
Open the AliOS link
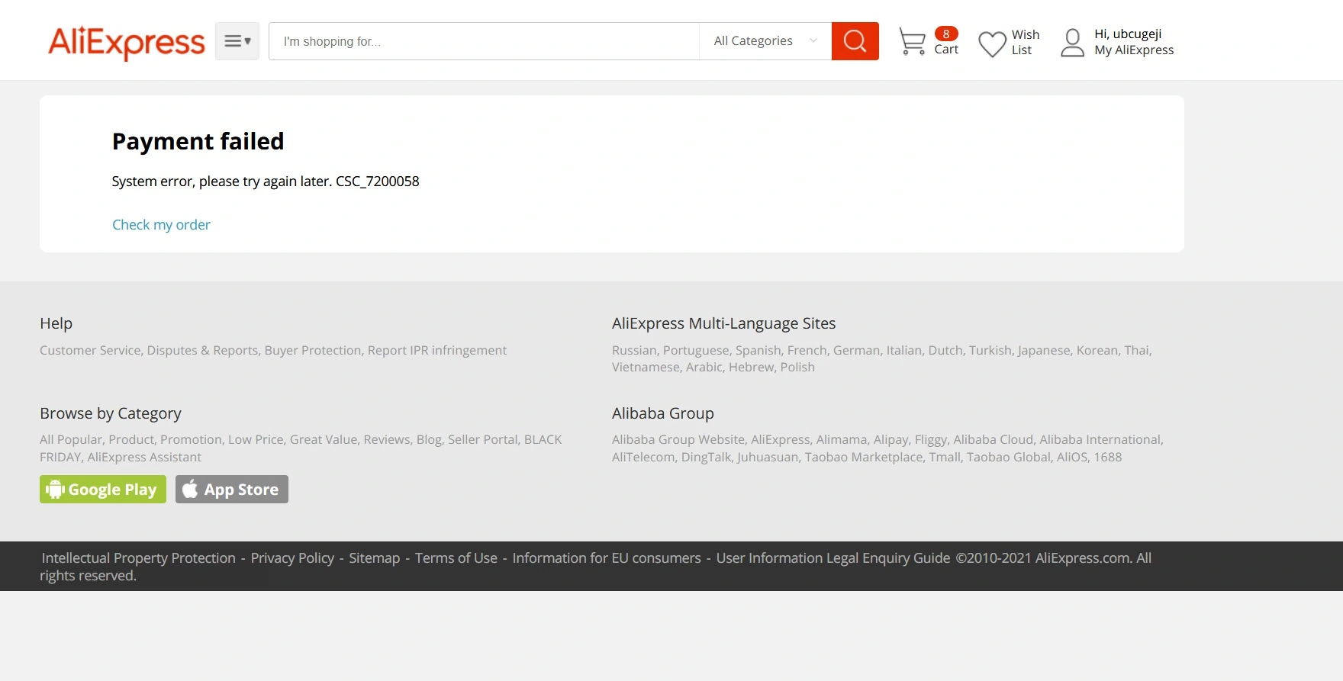click(1072, 457)
